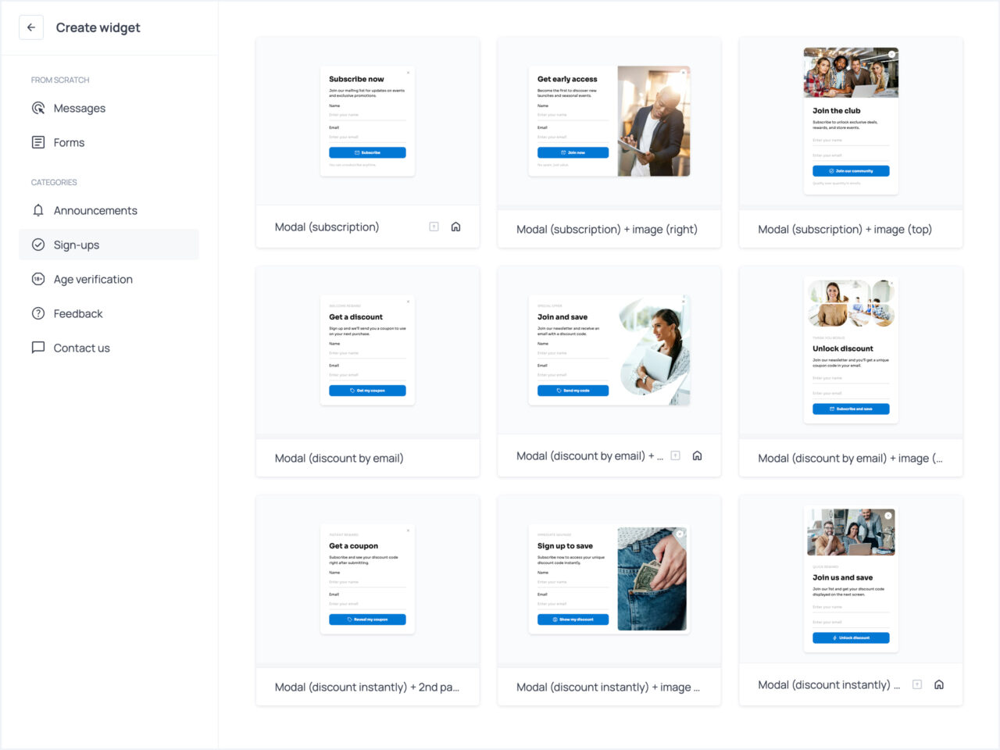Click the home icon next to Modal (discount instantly)
This screenshot has height=750, width=1000.
[x=938, y=684]
